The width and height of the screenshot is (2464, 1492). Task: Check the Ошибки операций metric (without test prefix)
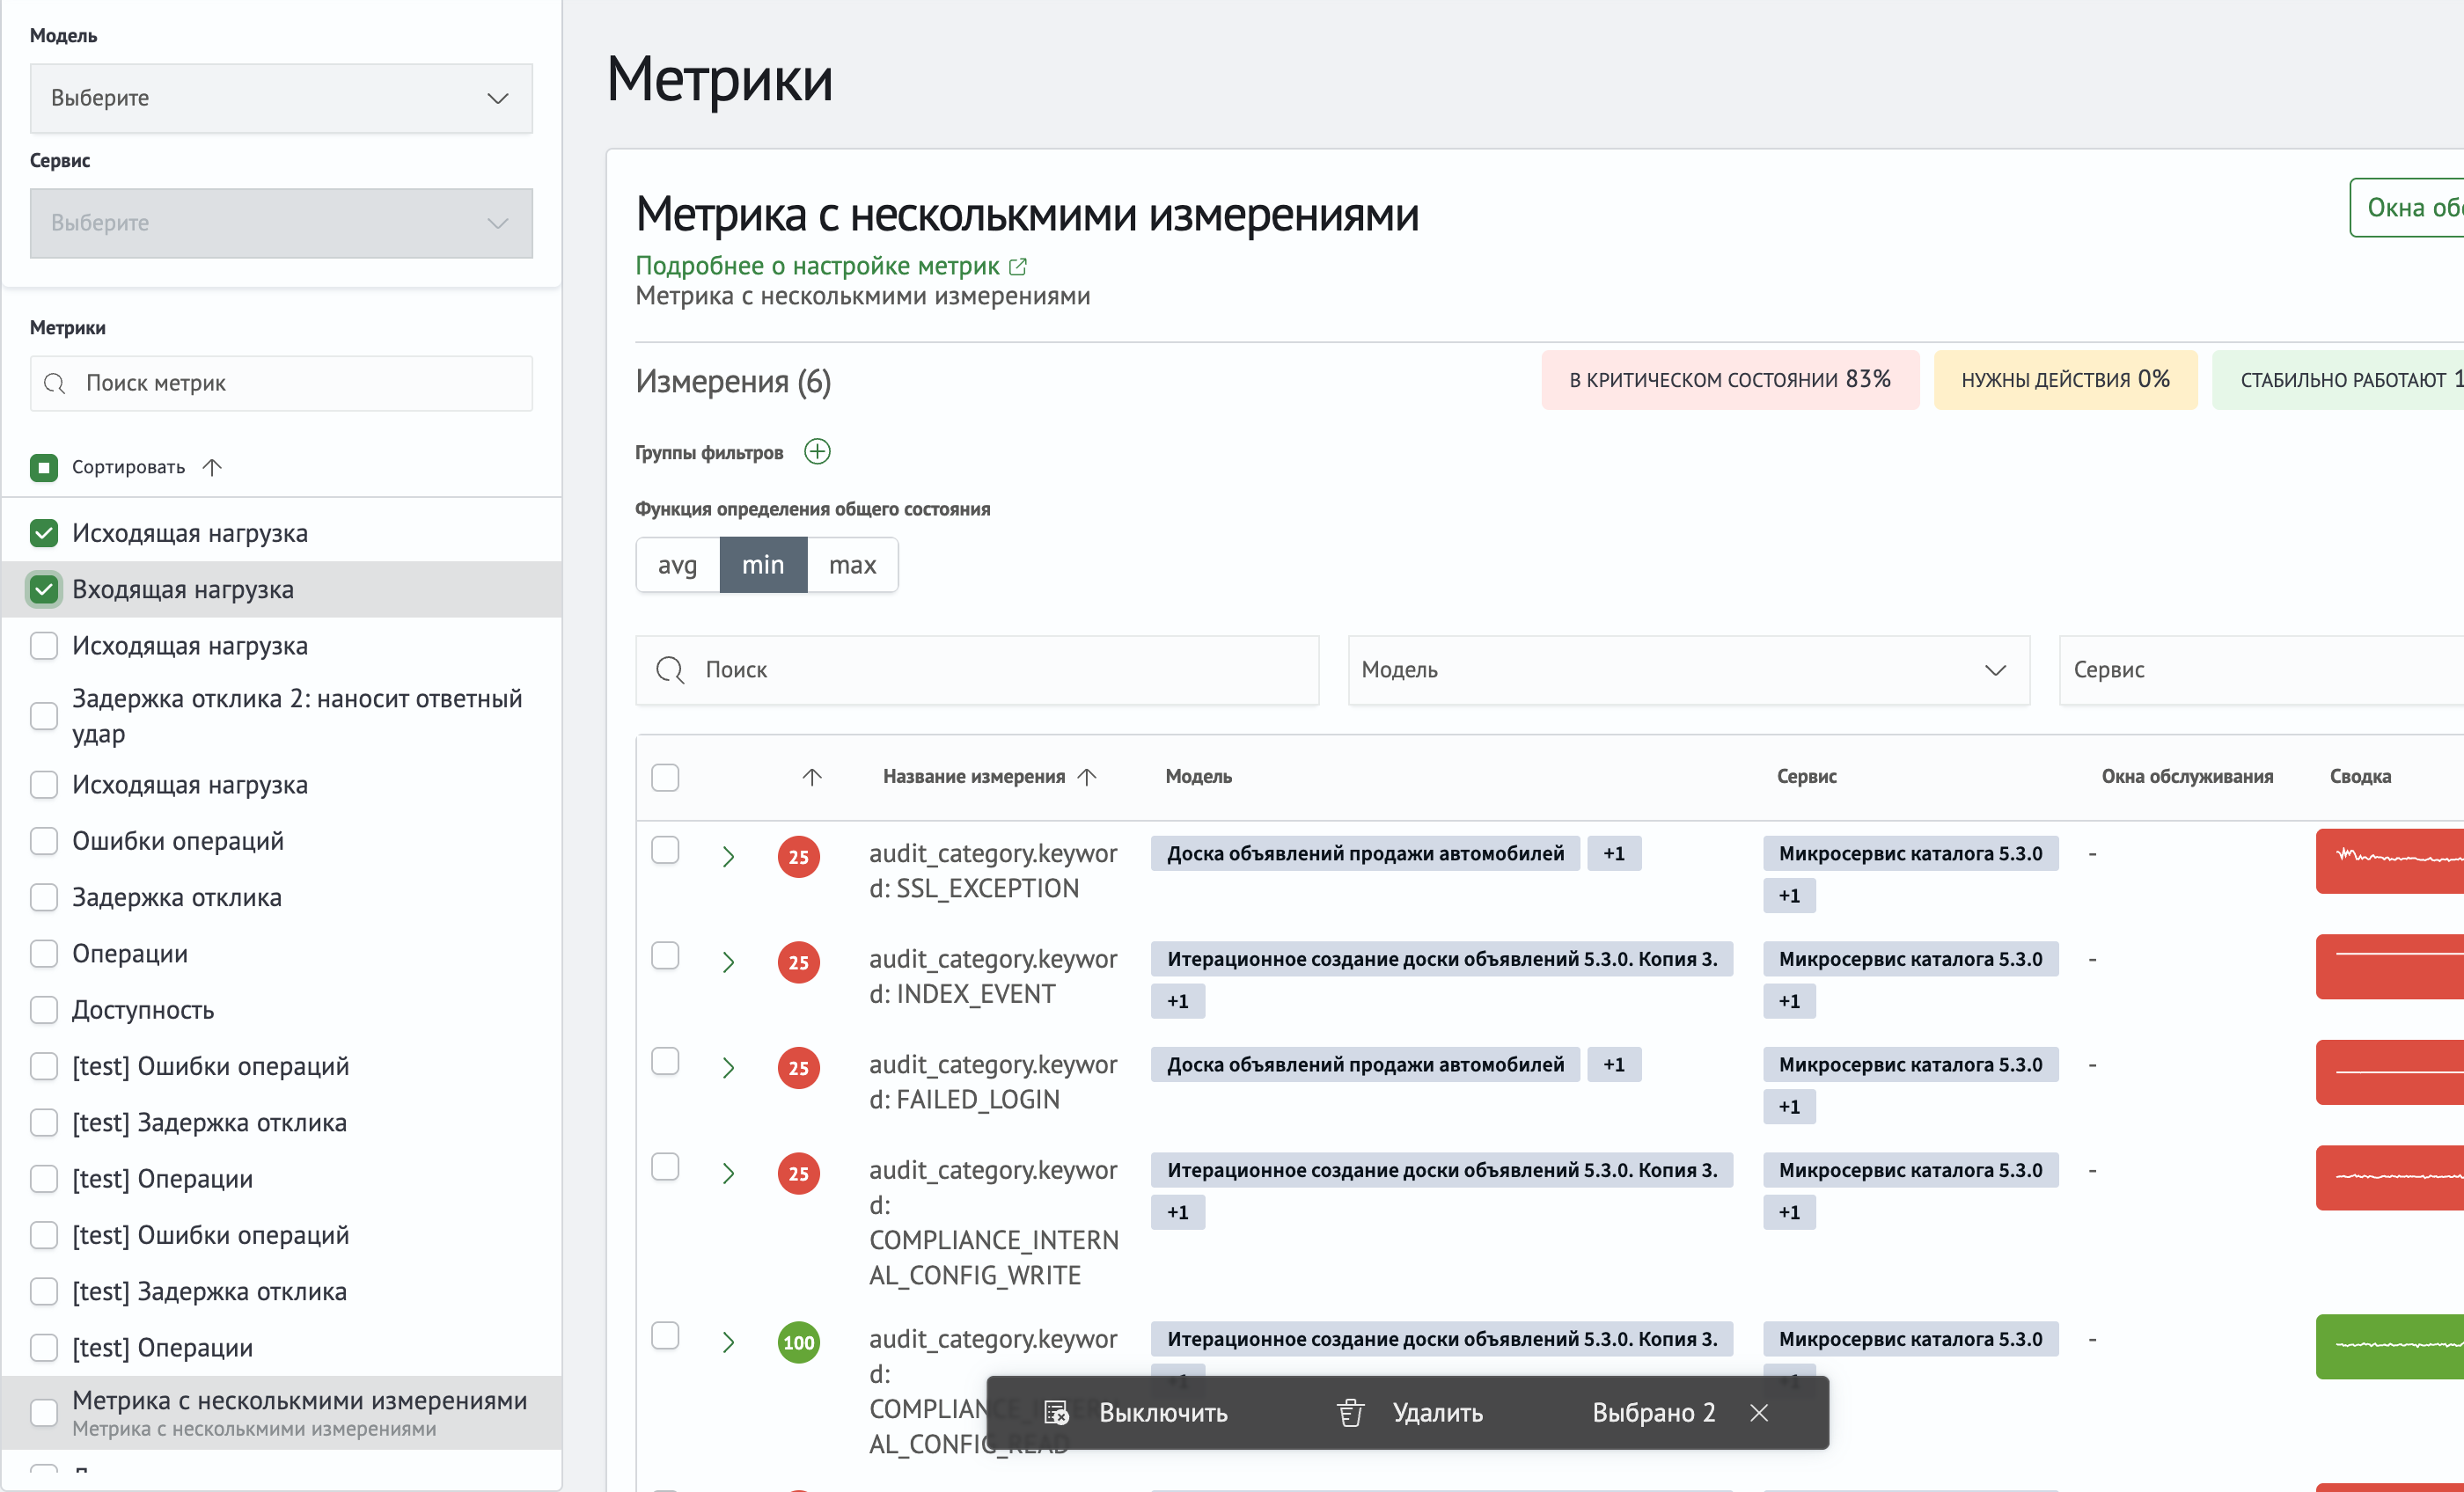(44, 841)
